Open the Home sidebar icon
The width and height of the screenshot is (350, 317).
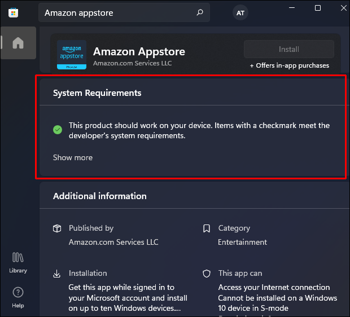18,43
